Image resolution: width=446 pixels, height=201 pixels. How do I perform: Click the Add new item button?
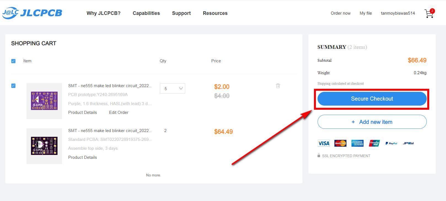[x=372, y=122]
